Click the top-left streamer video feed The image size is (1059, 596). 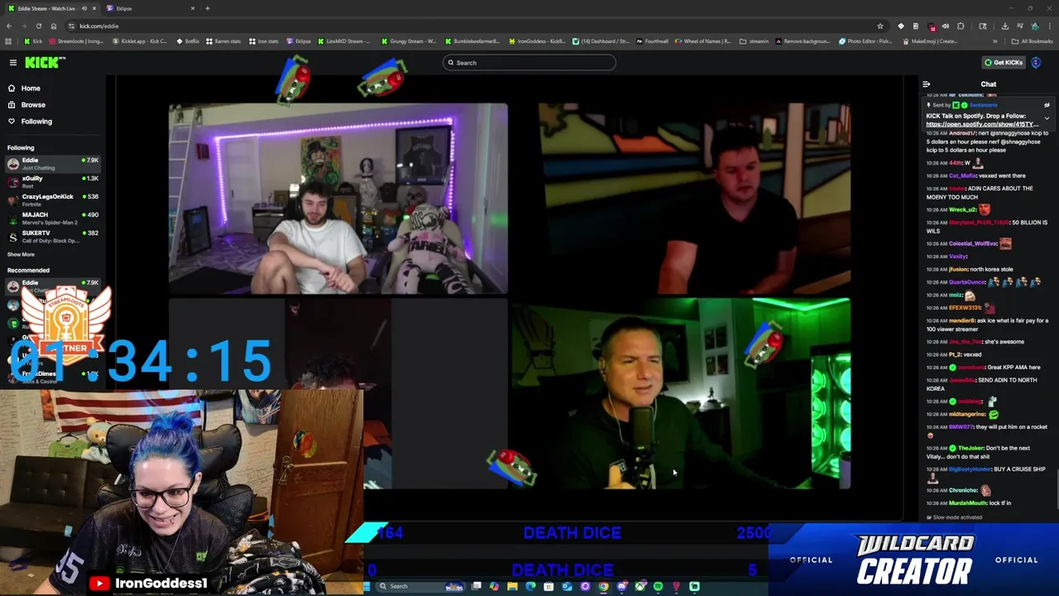coord(338,199)
